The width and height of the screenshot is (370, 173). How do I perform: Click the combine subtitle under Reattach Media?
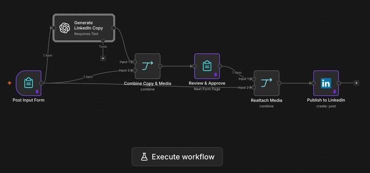266,106
